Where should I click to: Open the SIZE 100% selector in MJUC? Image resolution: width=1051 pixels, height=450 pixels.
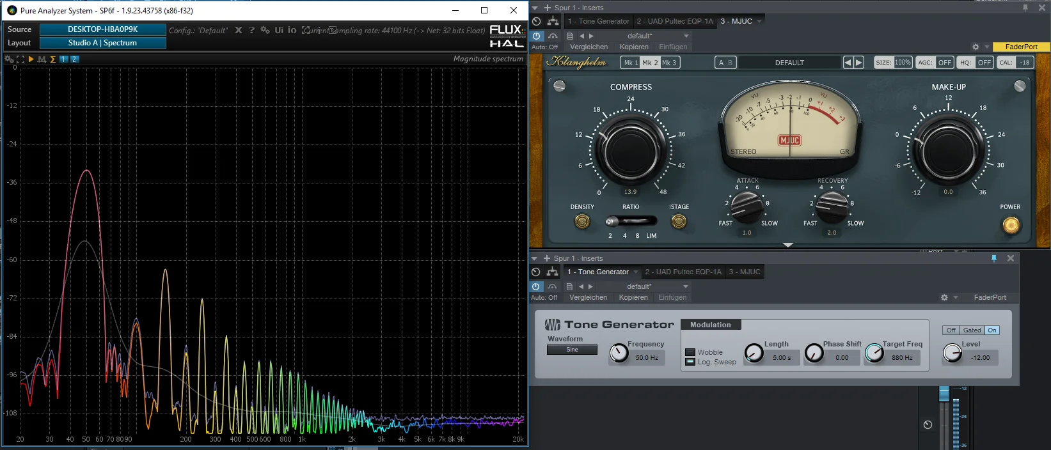click(x=893, y=63)
